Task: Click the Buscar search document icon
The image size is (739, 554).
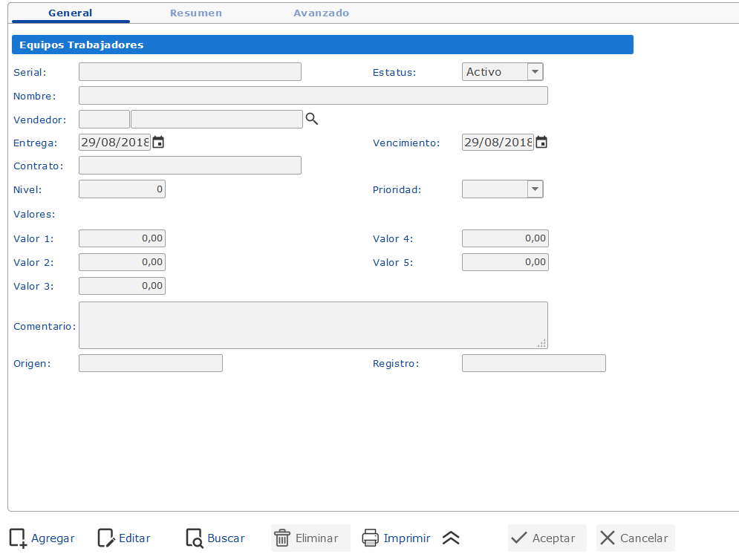Action: (195, 538)
